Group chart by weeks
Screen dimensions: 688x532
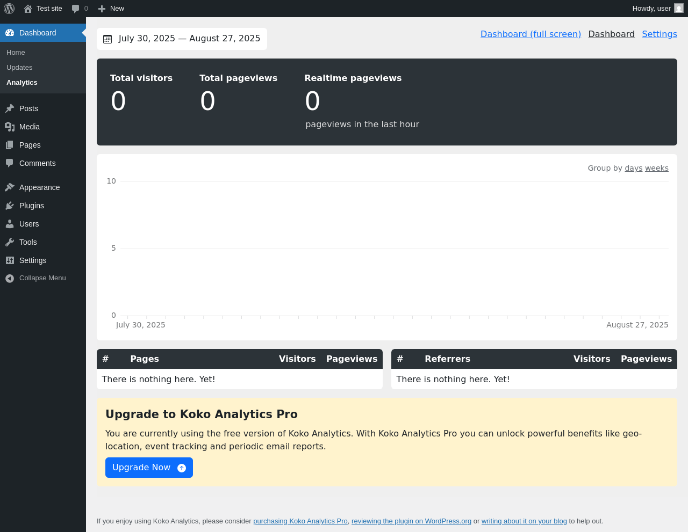pos(657,168)
